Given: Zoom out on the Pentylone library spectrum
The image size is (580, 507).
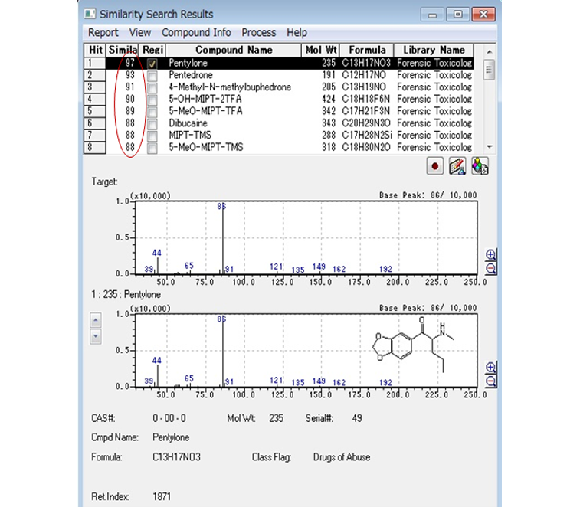Looking at the screenshot, I should [x=490, y=381].
